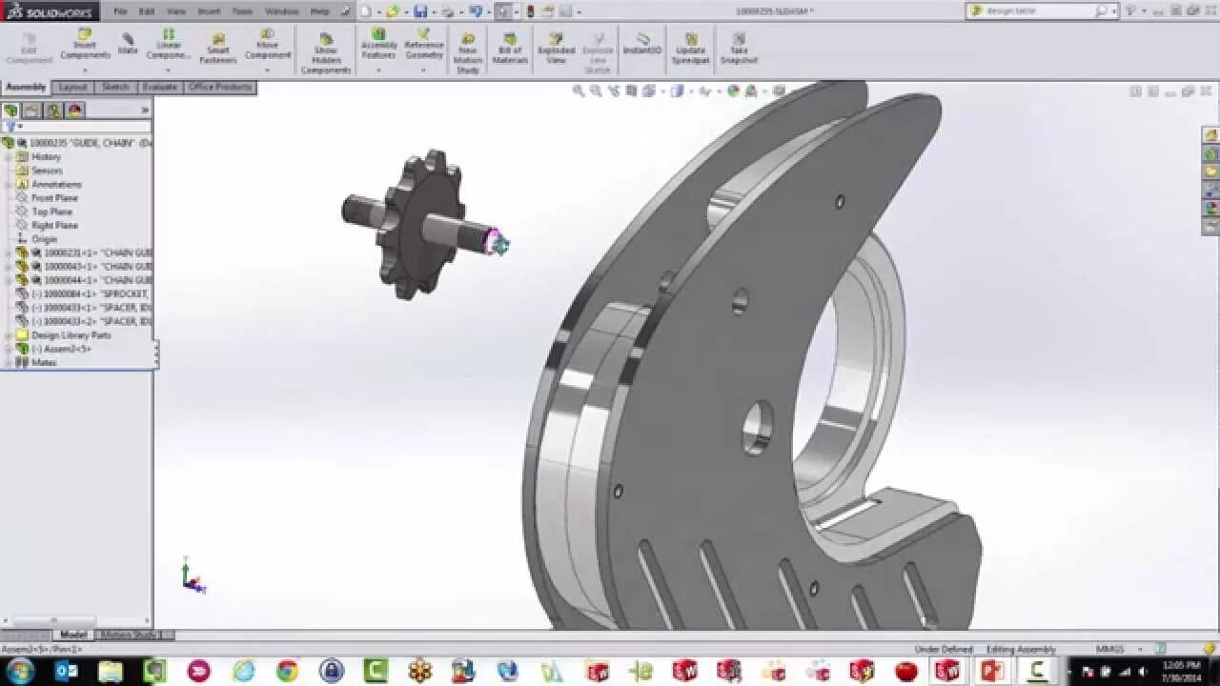Switch to the Office Products tab
1220x686 pixels.
pyautogui.click(x=220, y=87)
